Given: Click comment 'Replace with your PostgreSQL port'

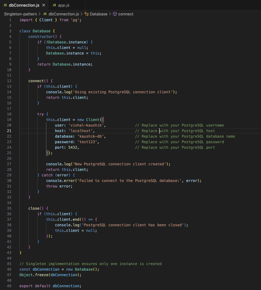Looking at the screenshot, I should pos(175,147).
